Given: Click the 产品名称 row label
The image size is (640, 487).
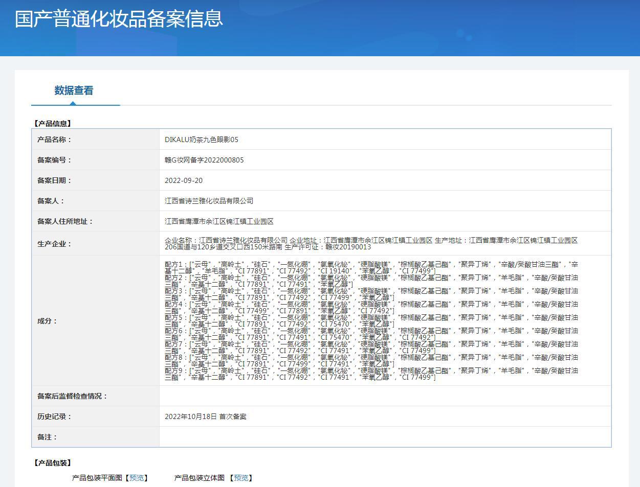Looking at the screenshot, I should click(54, 140).
